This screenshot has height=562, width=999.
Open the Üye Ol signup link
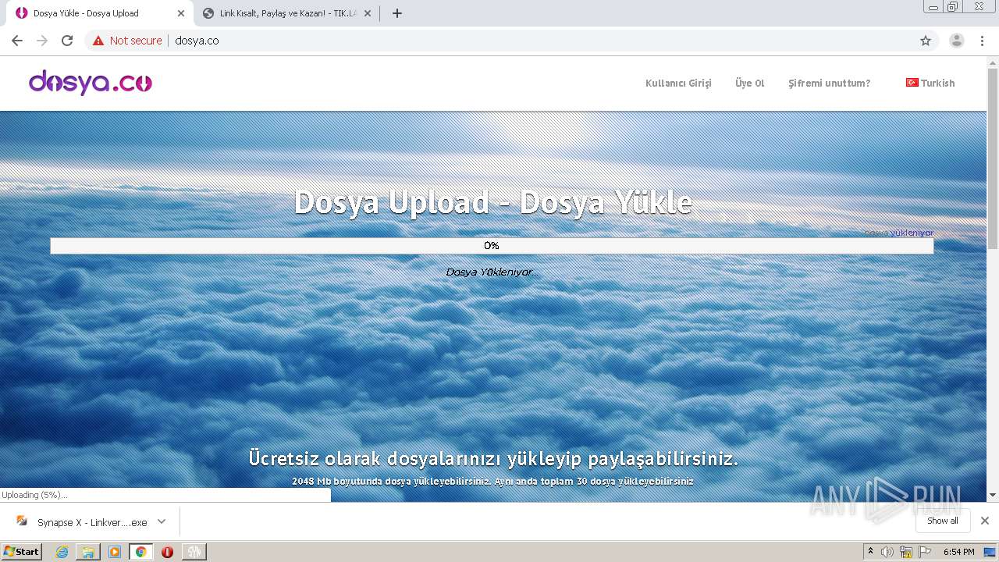pos(749,84)
